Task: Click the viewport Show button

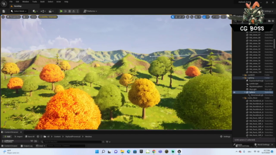Action: pyautogui.click(x=34, y=17)
